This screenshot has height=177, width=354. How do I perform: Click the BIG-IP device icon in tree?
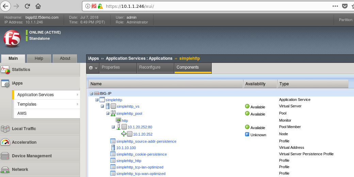(97, 93)
